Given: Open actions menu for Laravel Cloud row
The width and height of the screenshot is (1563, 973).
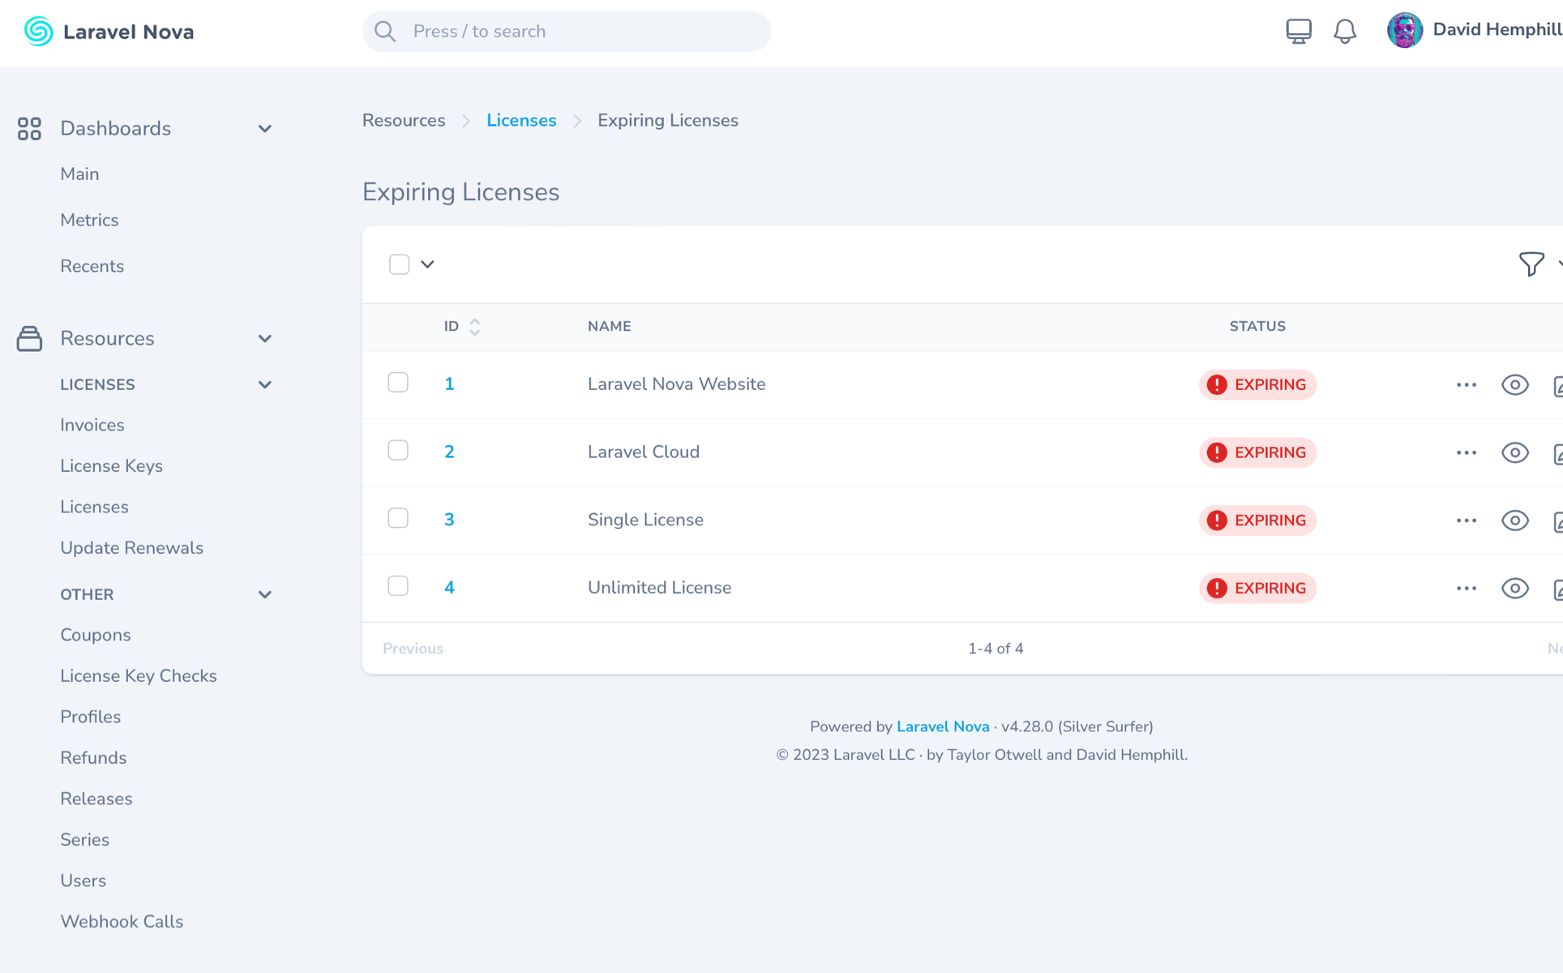Looking at the screenshot, I should pyautogui.click(x=1466, y=453).
